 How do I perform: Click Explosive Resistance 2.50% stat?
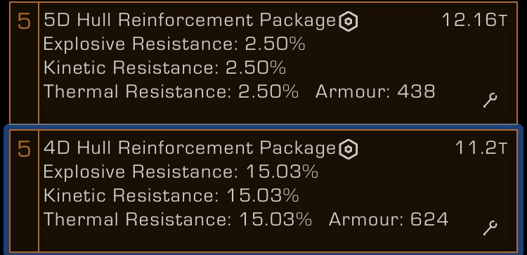pos(174,44)
